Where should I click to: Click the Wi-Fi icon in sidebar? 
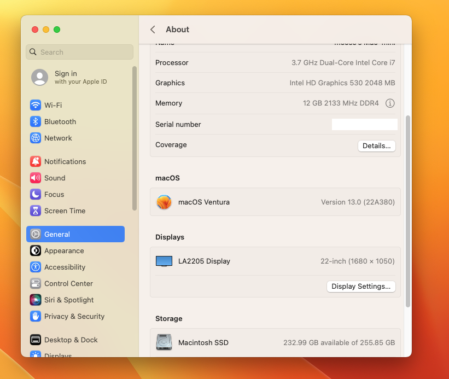click(x=36, y=105)
